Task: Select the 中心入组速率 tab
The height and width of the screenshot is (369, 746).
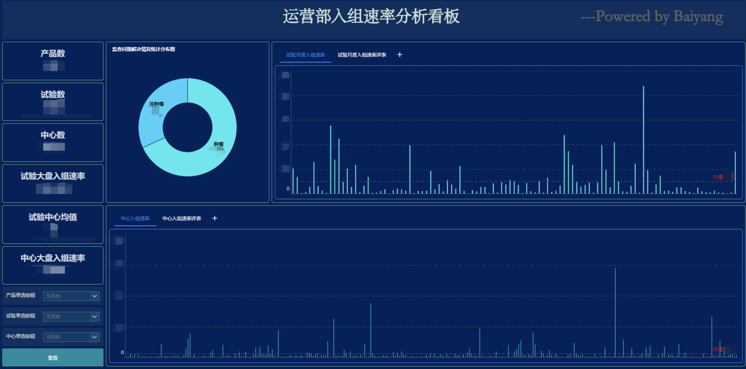Action: point(135,218)
